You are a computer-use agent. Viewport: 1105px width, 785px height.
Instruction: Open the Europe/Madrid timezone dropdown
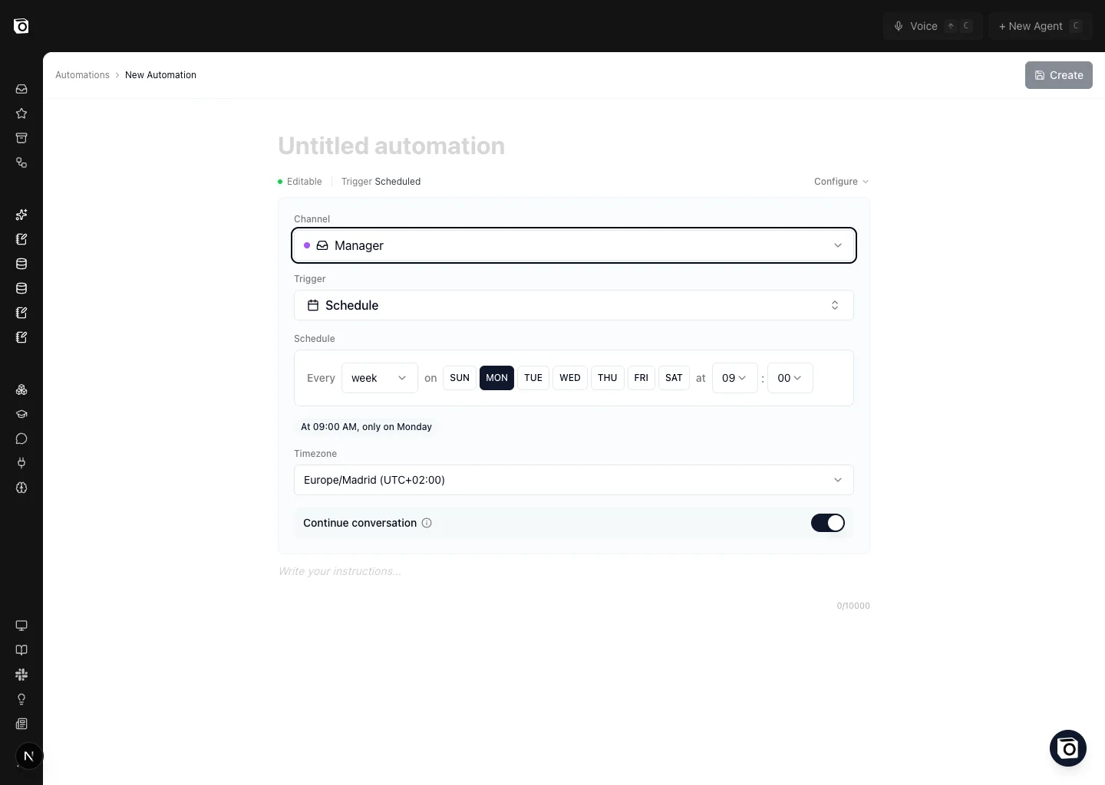(x=574, y=480)
